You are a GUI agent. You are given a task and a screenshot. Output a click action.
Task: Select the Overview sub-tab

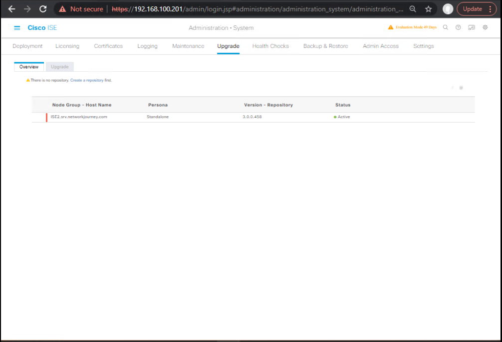29,66
